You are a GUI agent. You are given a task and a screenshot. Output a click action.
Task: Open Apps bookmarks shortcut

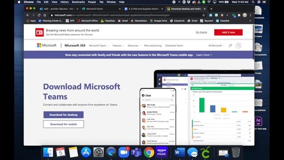[x=31, y=21]
